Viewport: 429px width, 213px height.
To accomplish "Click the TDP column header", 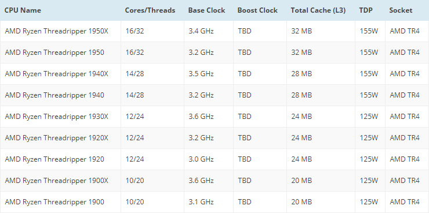I will [x=366, y=10].
